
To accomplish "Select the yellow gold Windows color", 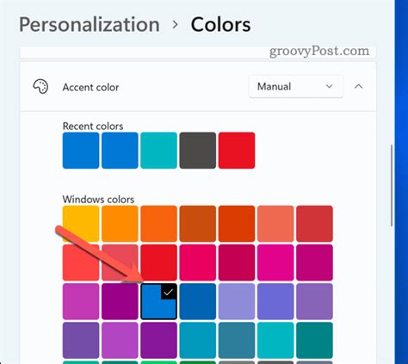I will (81, 224).
